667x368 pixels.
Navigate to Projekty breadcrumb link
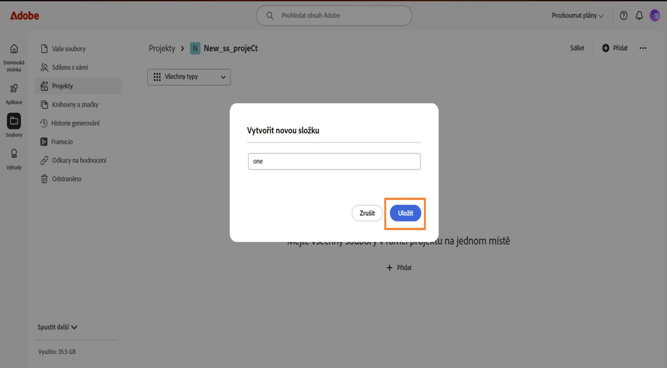click(162, 48)
